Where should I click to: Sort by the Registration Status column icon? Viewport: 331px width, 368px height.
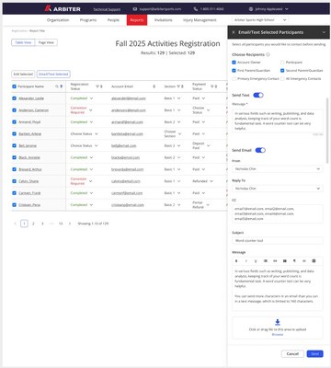pyautogui.click(x=101, y=86)
